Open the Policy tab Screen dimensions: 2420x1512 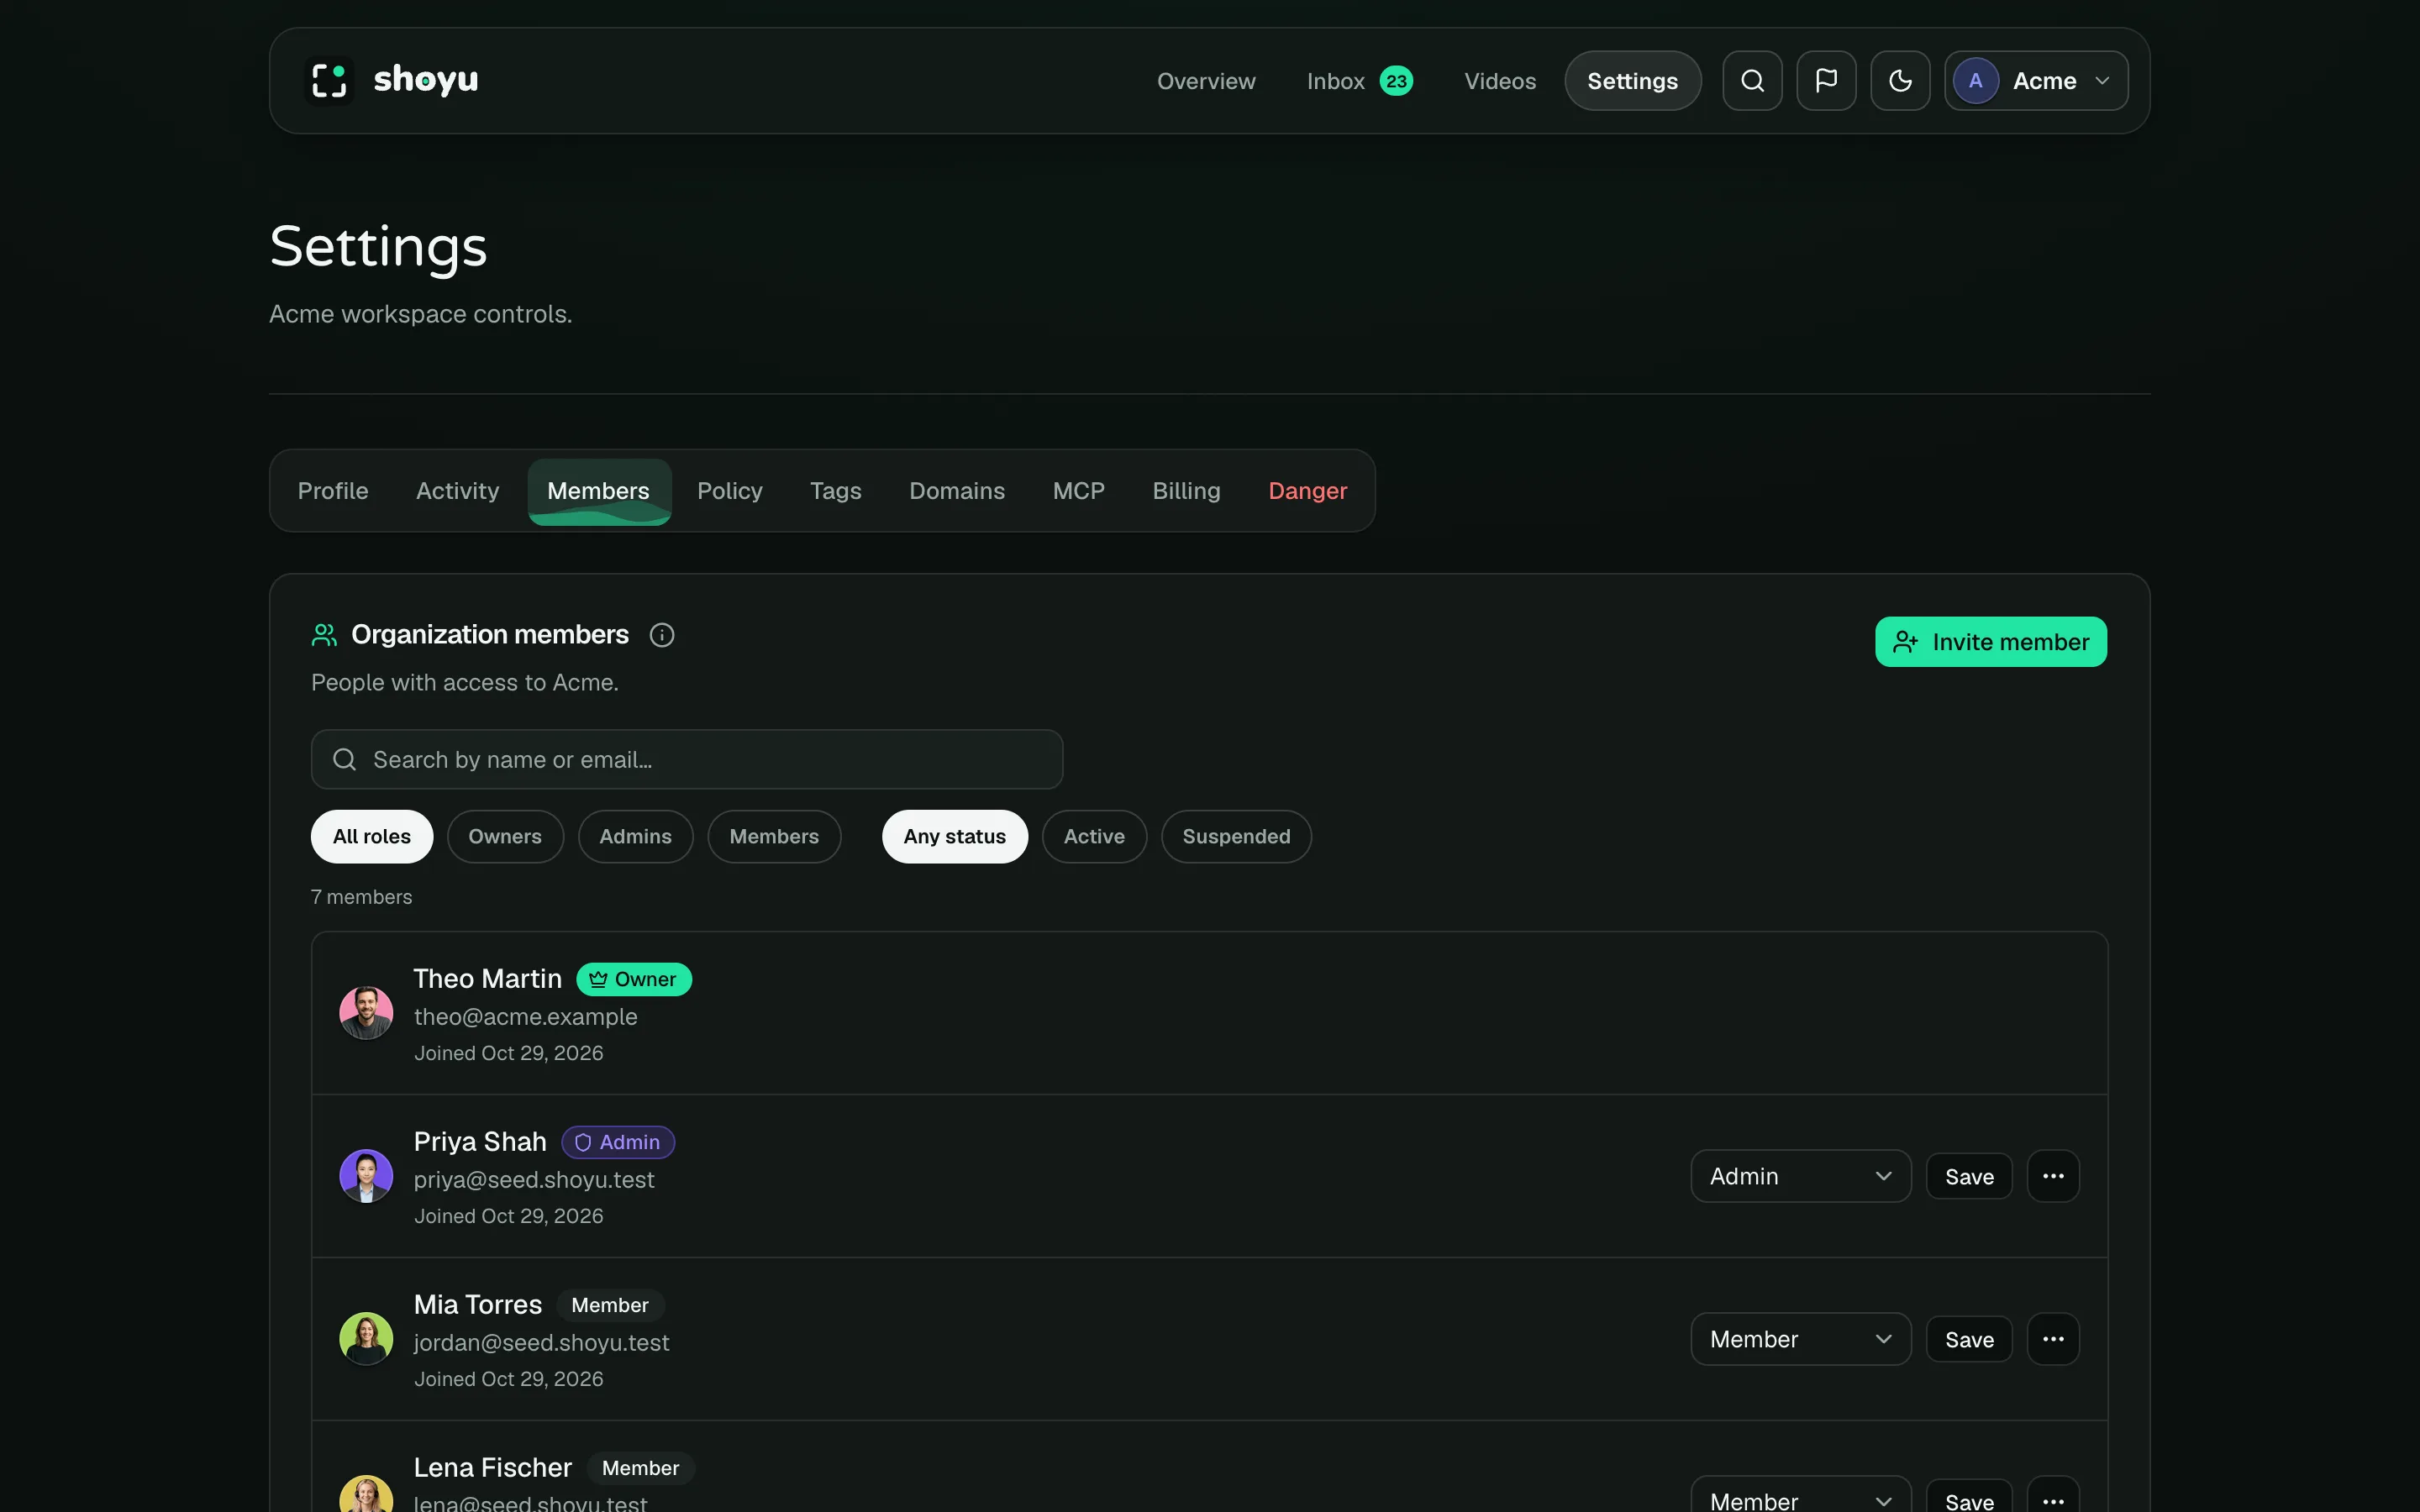point(730,491)
